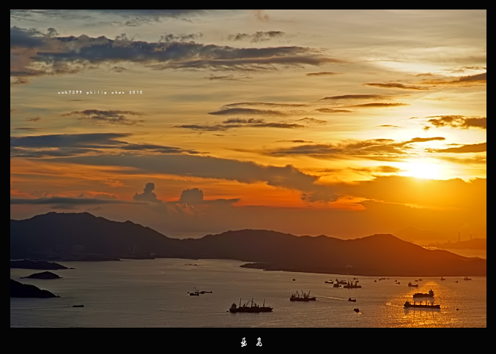Click the small dark island at far left
Image resolution: width=496 pixels, height=354 pixels.
[41, 276]
